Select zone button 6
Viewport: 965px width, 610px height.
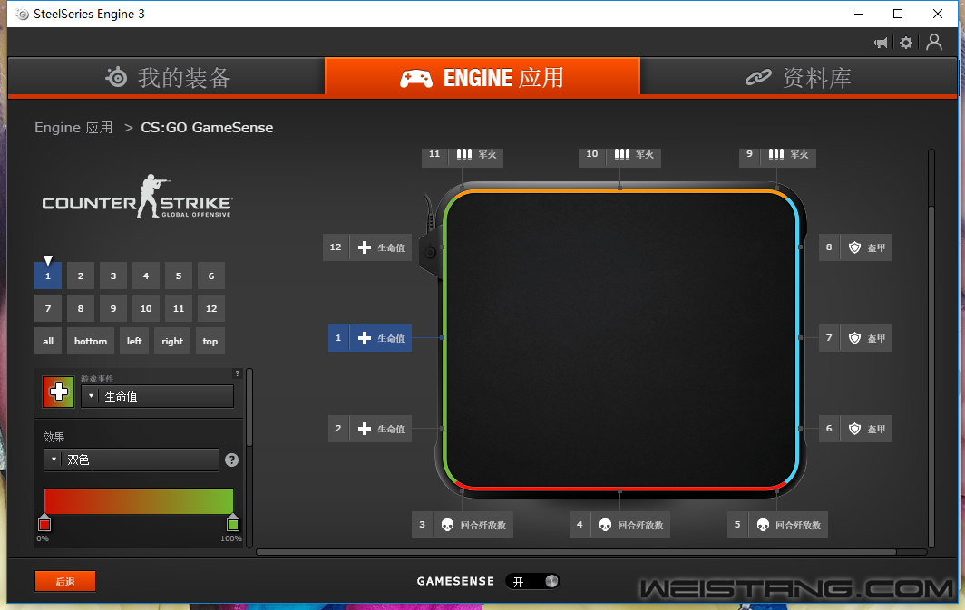(x=211, y=276)
